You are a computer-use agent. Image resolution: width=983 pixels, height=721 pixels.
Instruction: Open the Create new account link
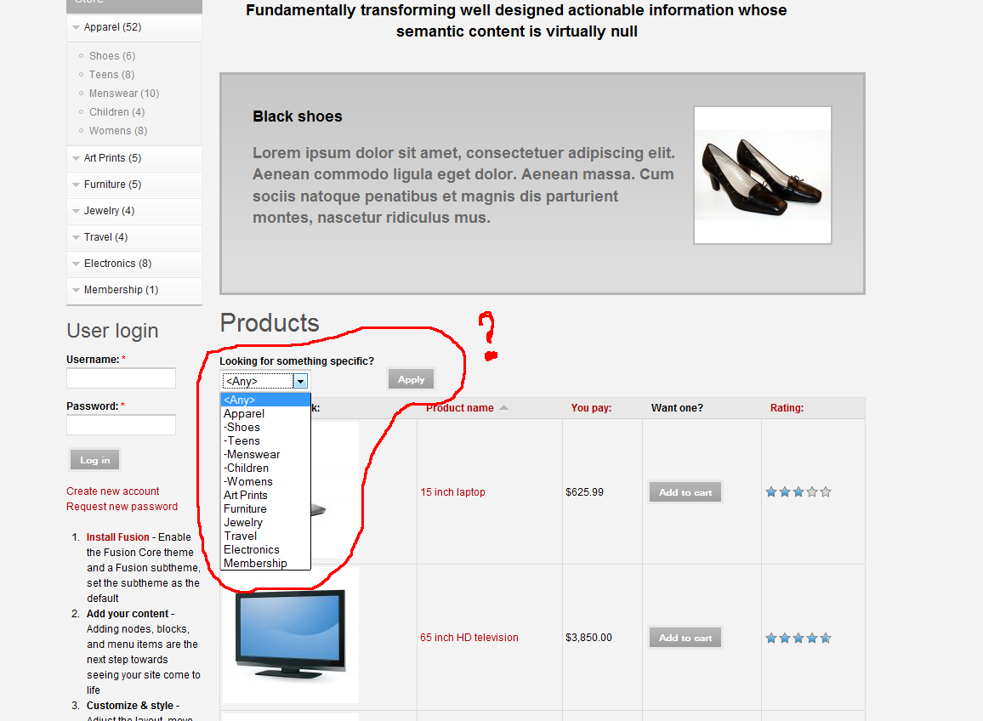click(x=113, y=491)
